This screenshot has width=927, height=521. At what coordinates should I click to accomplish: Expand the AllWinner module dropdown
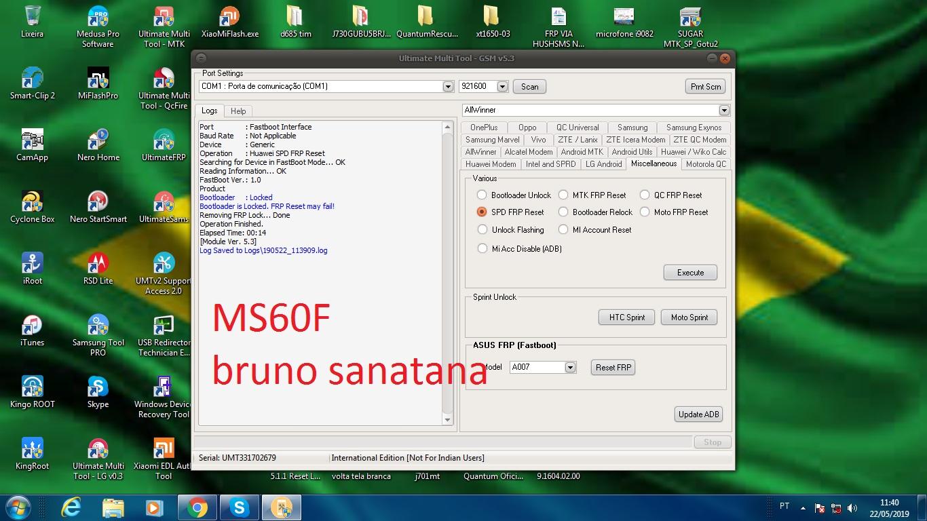pos(724,110)
